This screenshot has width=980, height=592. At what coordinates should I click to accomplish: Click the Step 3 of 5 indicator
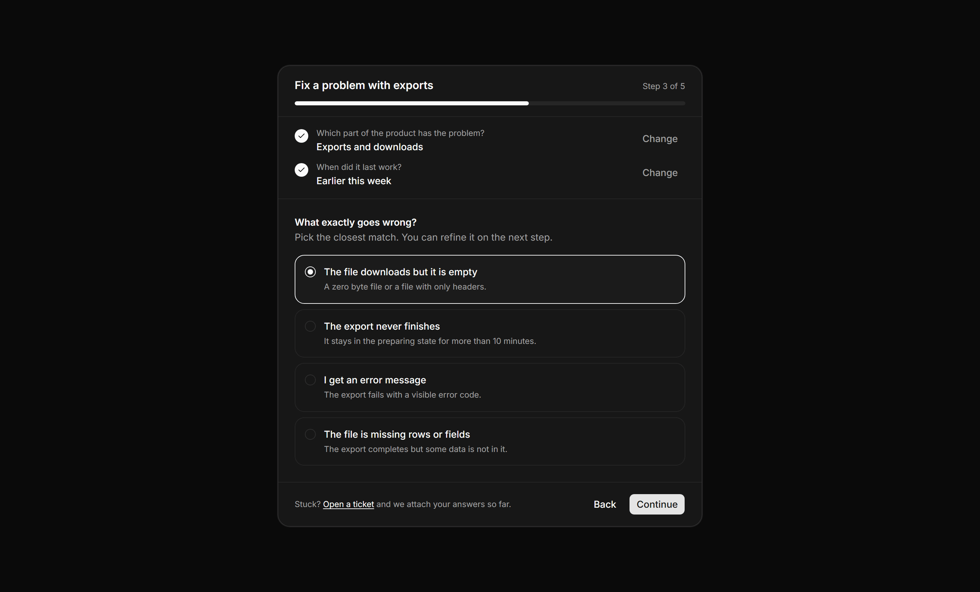(664, 86)
